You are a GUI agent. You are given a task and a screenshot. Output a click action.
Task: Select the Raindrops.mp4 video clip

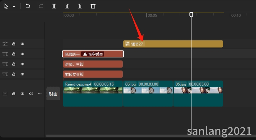point(93,94)
